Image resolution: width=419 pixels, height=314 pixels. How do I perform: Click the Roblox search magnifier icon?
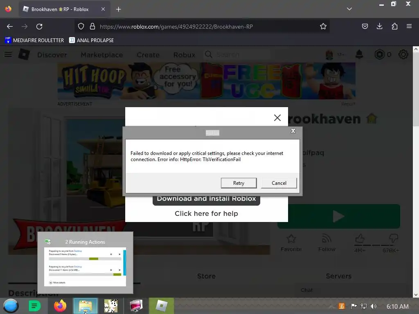click(x=209, y=54)
